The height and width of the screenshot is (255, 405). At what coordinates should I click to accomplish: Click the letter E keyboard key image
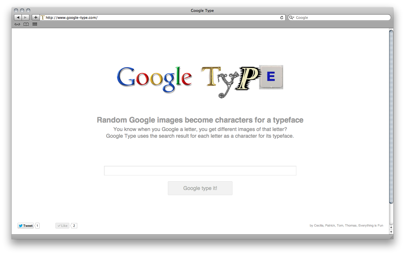coord(271,77)
